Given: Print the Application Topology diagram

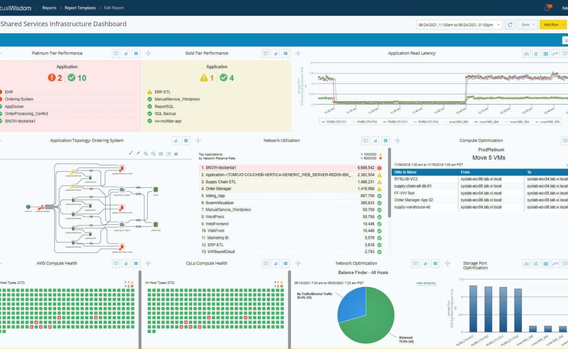Looking at the screenshot, I should 176,154.
